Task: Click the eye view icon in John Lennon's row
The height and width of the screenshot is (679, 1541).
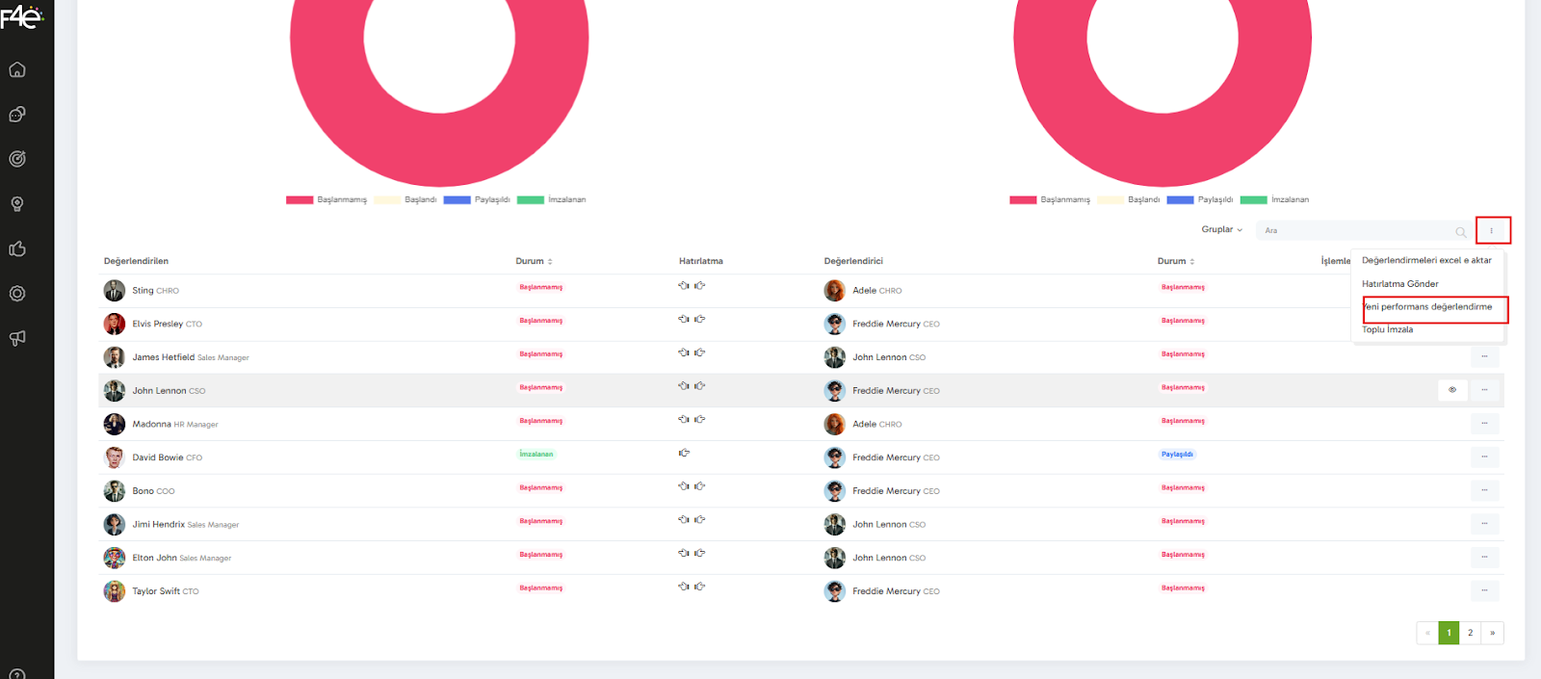Action: pyautogui.click(x=1452, y=390)
